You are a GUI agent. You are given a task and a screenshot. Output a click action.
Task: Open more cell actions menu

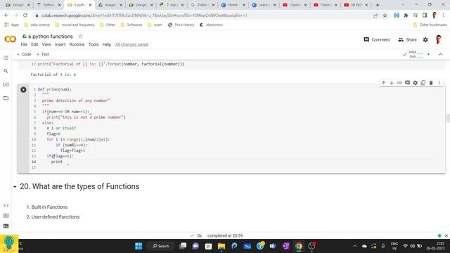[439, 83]
